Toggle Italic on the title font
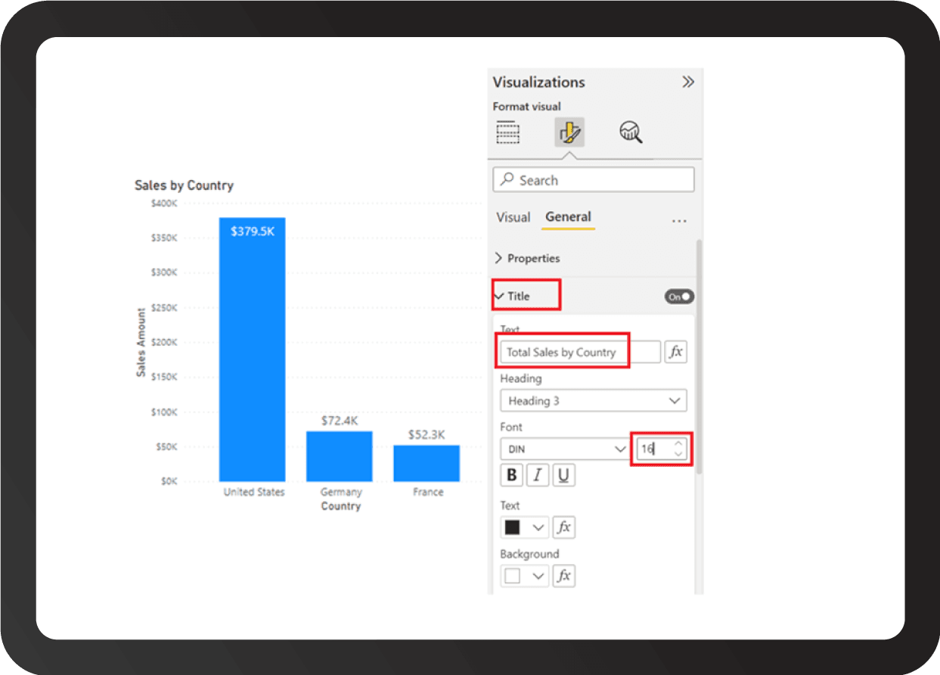Image resolution: width=940 pixels, height=675 pixels. [538, 475]
